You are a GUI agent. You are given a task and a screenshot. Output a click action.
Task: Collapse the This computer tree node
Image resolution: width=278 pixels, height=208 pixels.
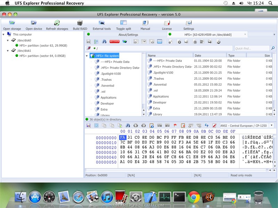[3, 34]
